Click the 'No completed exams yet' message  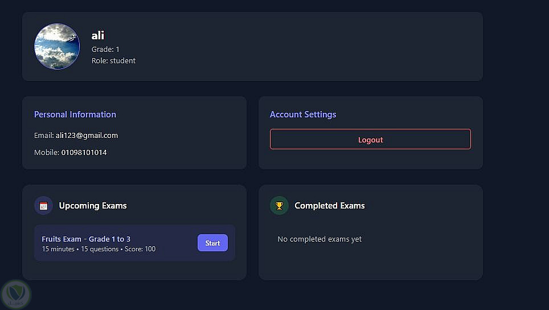(319, 239)
